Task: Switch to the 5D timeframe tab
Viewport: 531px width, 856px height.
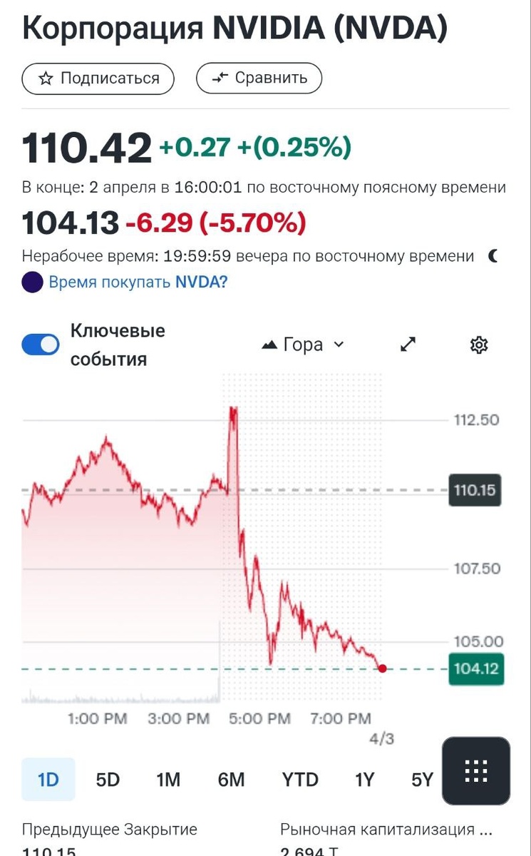Action: (x=107, y=780)
